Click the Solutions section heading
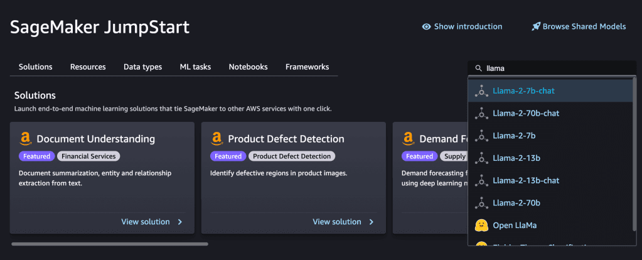The image size is (642, 260). click(x=35, y=96)
